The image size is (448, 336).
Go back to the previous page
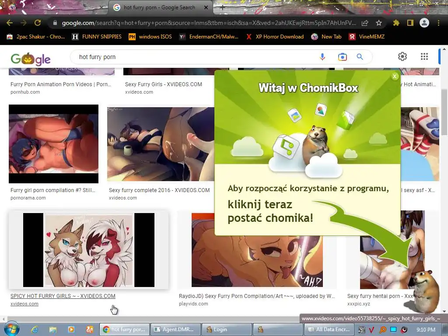[10, 23]
